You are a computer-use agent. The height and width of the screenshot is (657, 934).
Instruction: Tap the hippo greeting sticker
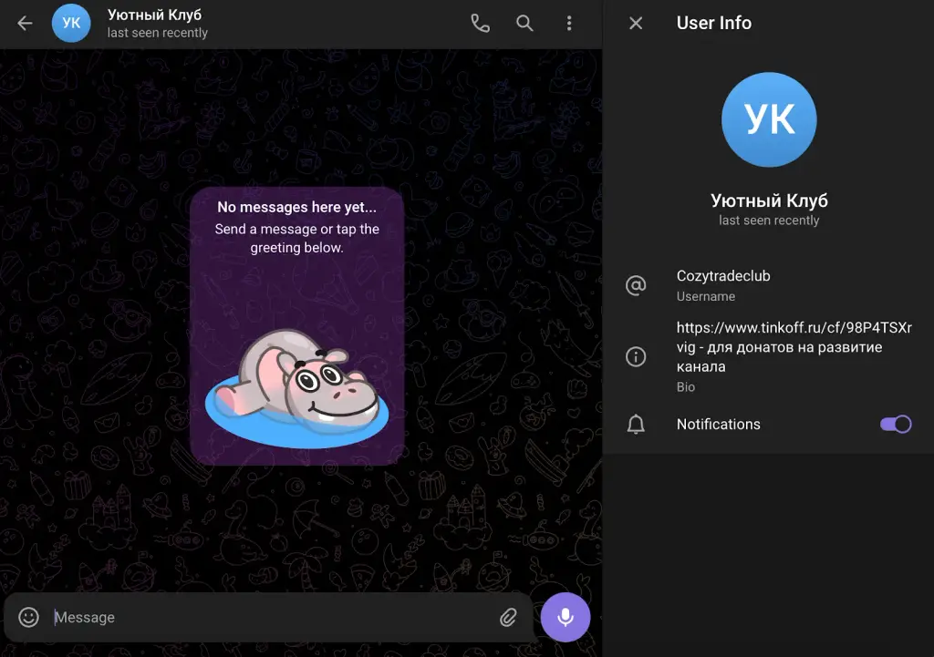pyautogui.click(x=296, y=388)
